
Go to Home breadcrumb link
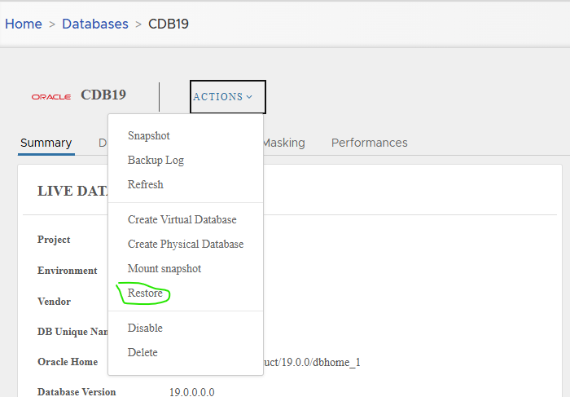pyautogui.click(x=24, y=24)
